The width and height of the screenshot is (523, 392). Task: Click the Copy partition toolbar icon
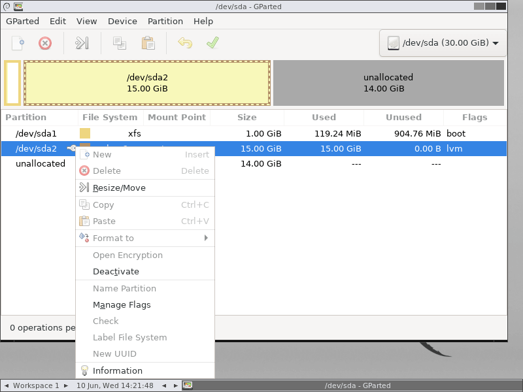click(x=121, y=42)
